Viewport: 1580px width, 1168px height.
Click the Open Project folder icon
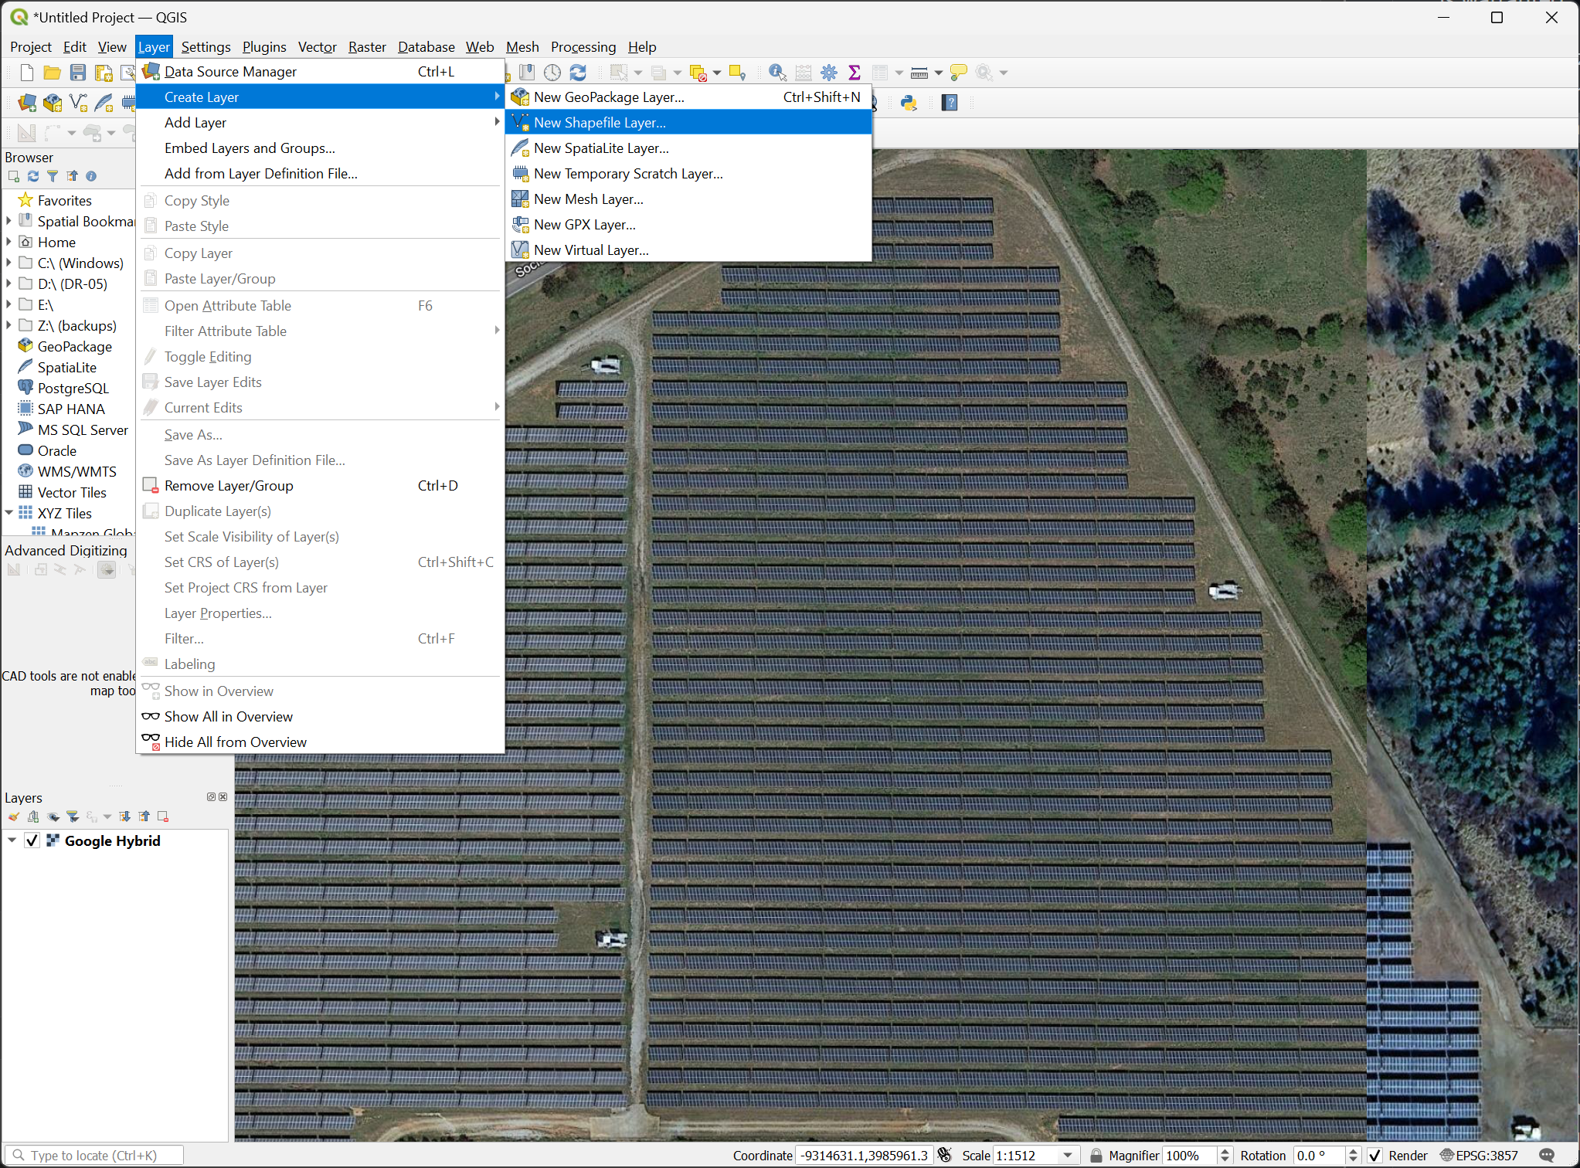[53, 73]
